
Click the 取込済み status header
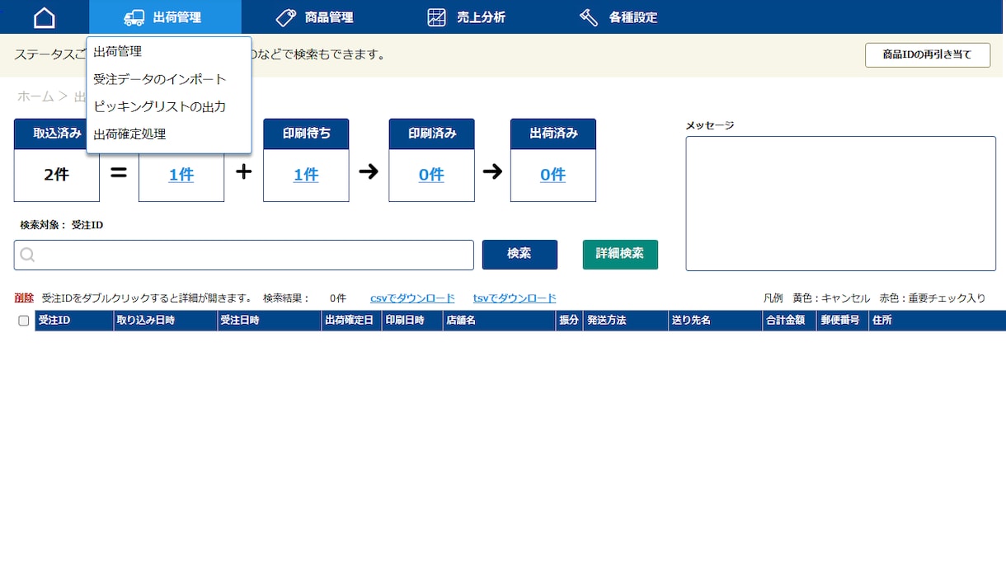click(x=57, y=134)
